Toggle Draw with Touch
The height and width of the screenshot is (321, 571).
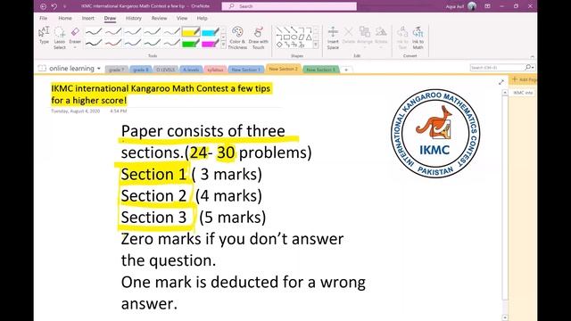pyautogui.click(x=258, y=37)
